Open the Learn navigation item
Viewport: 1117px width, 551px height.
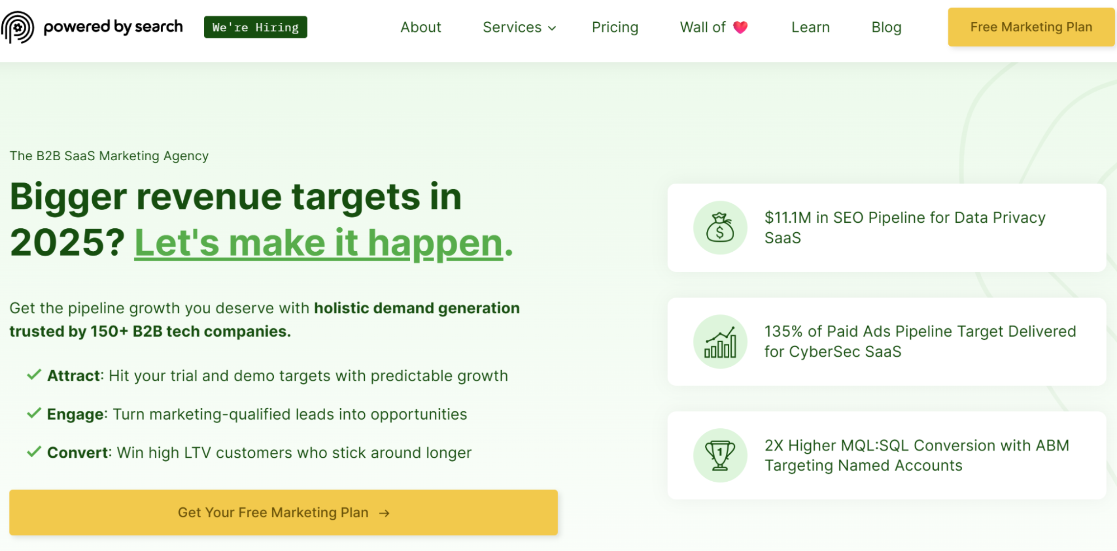coord(810,27)
